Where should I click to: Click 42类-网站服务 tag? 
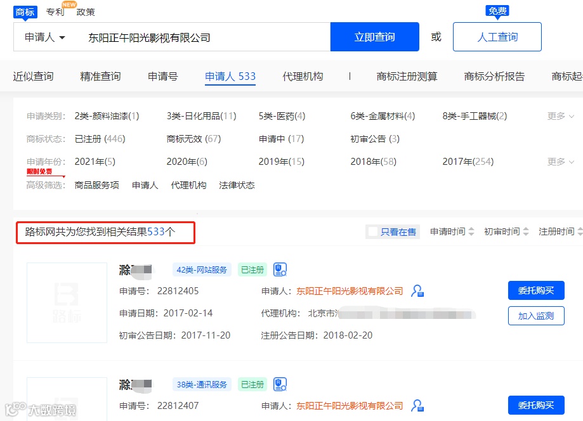[x=202, y=269]
